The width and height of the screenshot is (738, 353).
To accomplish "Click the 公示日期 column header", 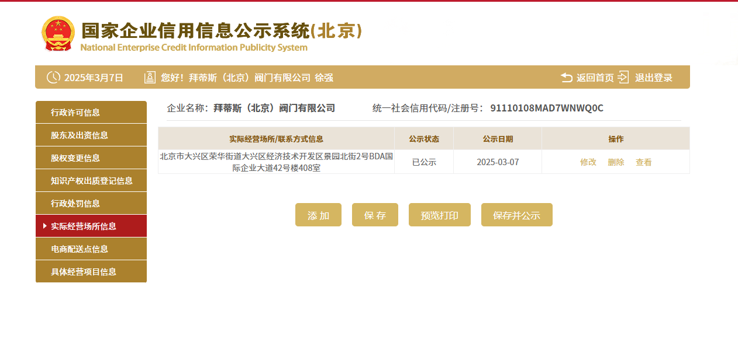I will click(x=498, y=139).
